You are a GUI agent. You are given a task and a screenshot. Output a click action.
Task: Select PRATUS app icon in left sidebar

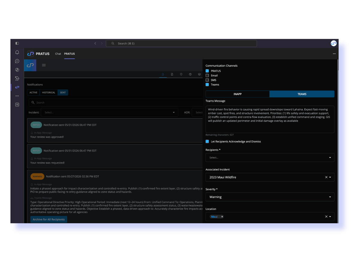(x=17, y=87)
